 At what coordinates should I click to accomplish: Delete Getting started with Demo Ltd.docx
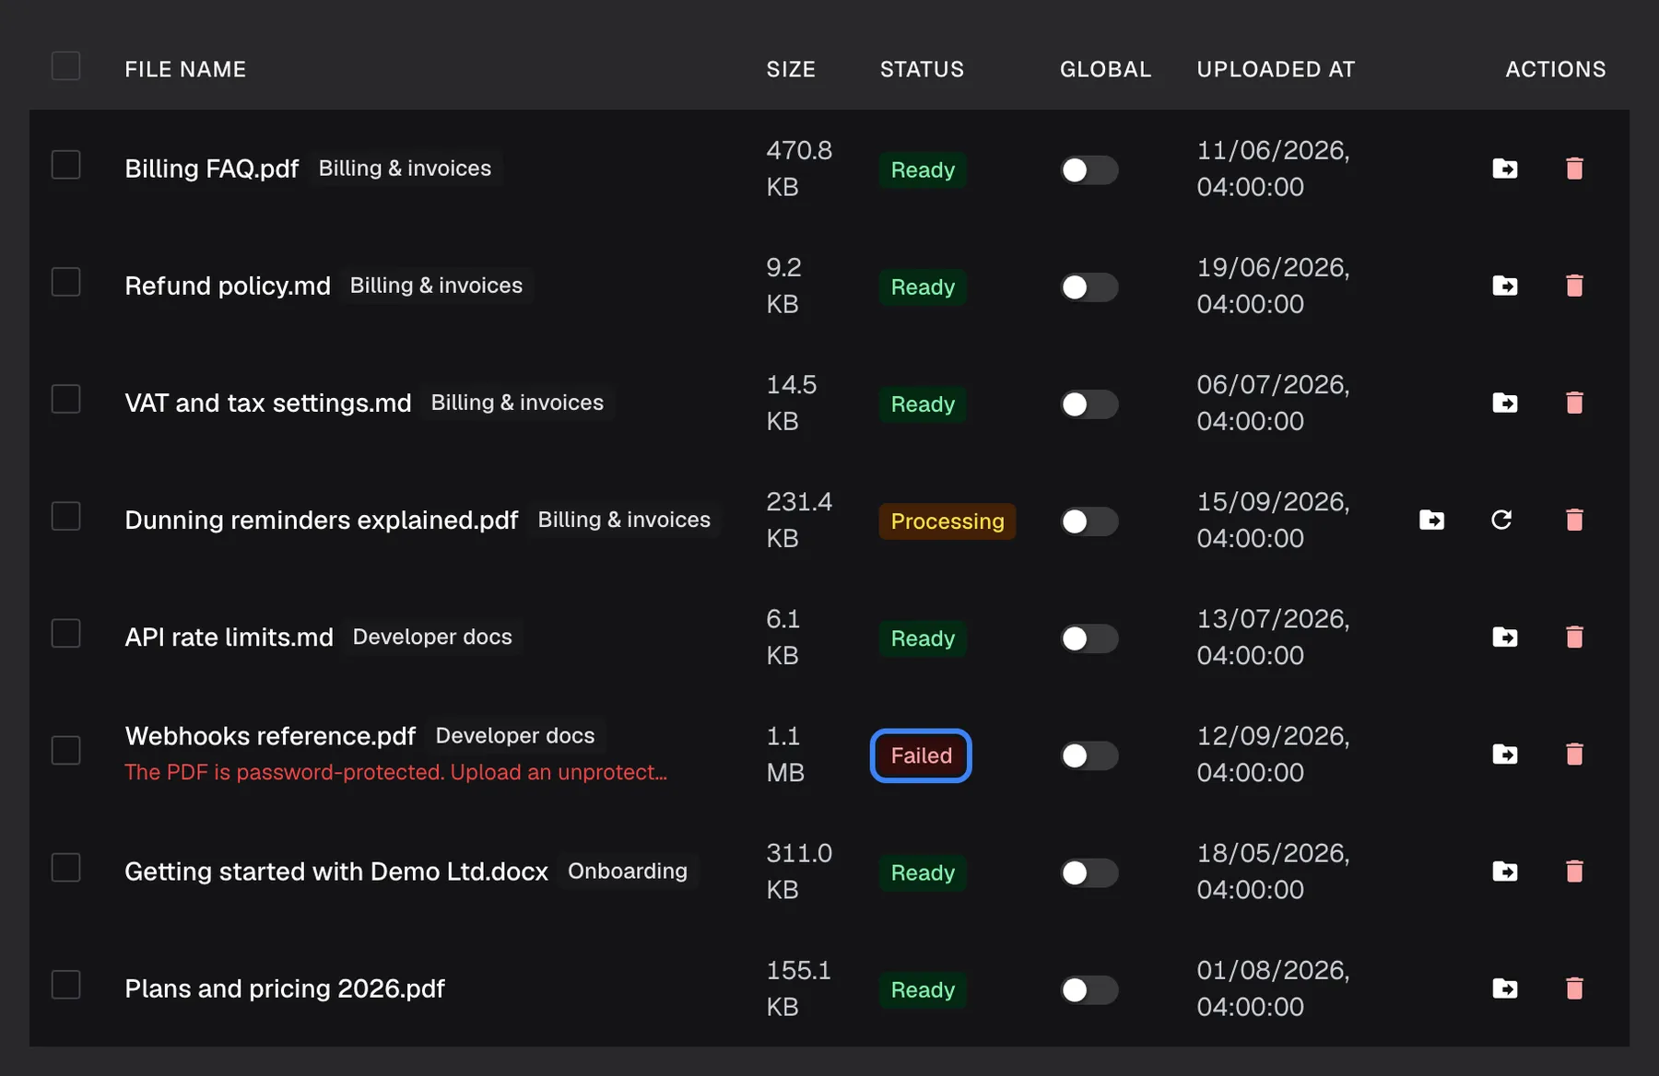pos(1574,871)
